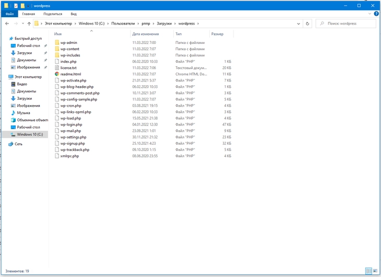Click Этот компьютер in address breadcrumb
This screenshot has height=277, width=381.
58,24
